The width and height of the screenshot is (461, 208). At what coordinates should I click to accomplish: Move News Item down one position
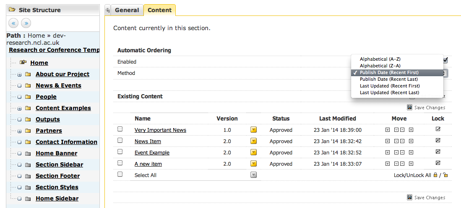(396, 141)
